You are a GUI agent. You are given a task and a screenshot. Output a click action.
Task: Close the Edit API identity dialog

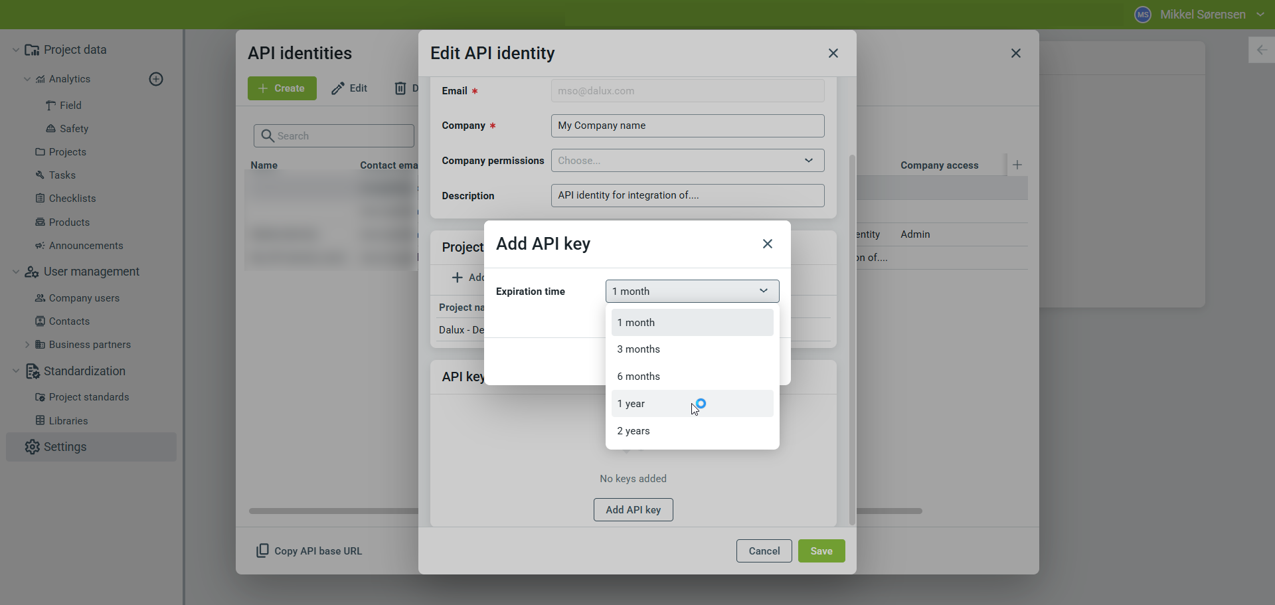(833, 53)
